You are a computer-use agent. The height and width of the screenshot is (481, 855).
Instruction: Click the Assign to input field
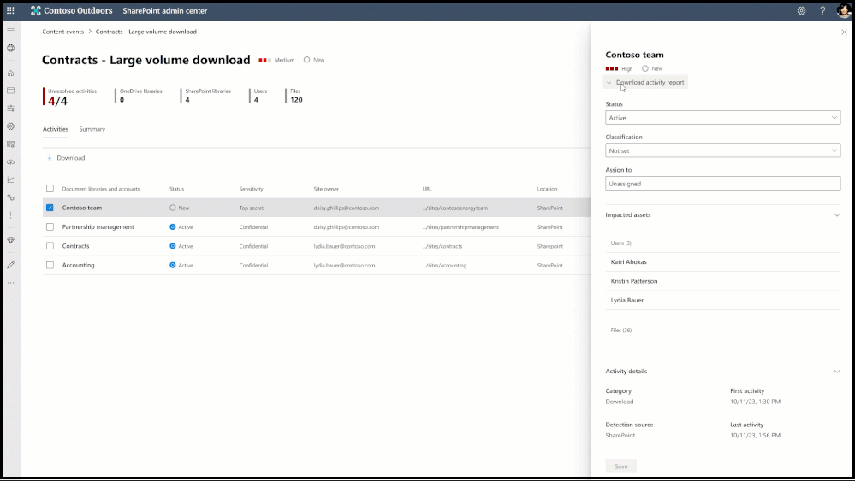click(x=722, y=184)
